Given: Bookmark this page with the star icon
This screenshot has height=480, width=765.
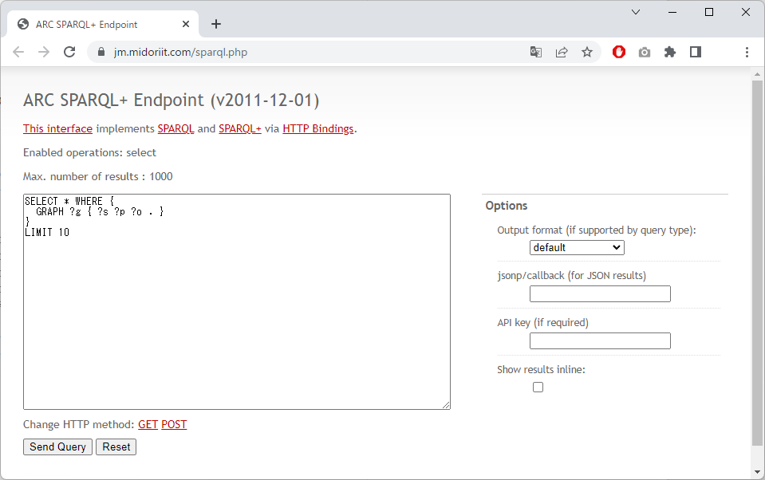Looking at the screenshot, I should point(587,52).
